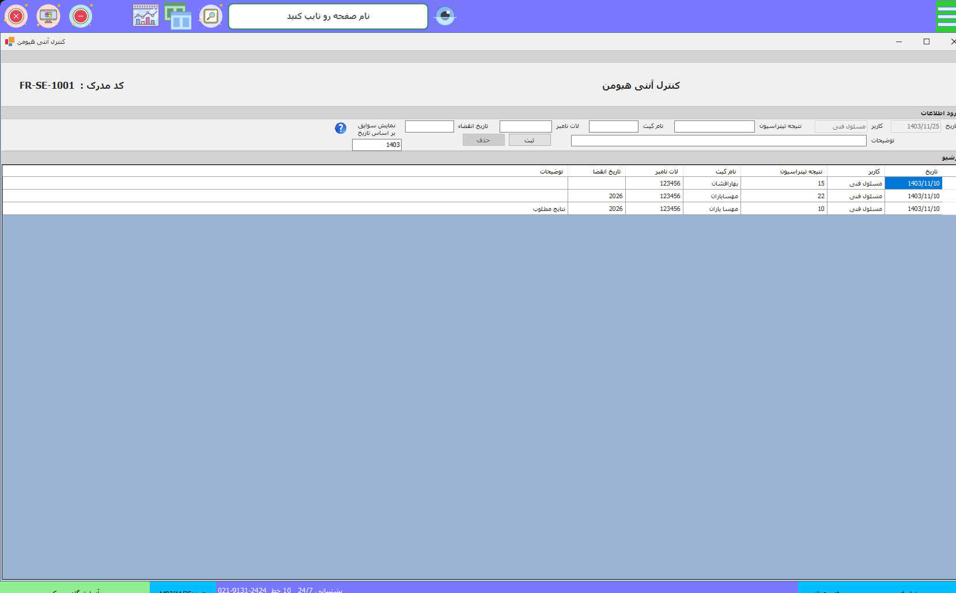
Task: Focus the نتیجه تیتراسیون input field
Action: click(x=714, y=126)
